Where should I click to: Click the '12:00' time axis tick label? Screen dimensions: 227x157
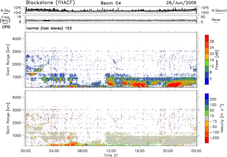pyautogui.click(x=111, y=151)
